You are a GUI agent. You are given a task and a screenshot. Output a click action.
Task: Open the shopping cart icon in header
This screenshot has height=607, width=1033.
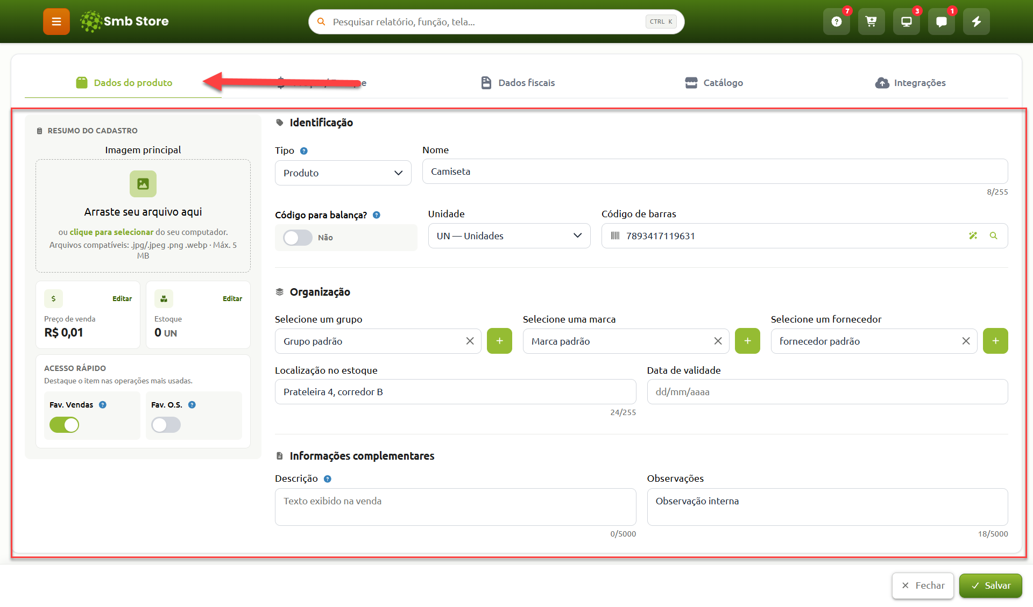coord(872,22)
